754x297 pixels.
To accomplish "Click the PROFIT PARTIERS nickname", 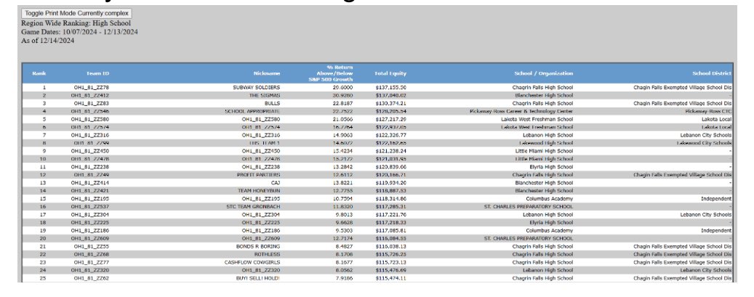I will 259,175.
